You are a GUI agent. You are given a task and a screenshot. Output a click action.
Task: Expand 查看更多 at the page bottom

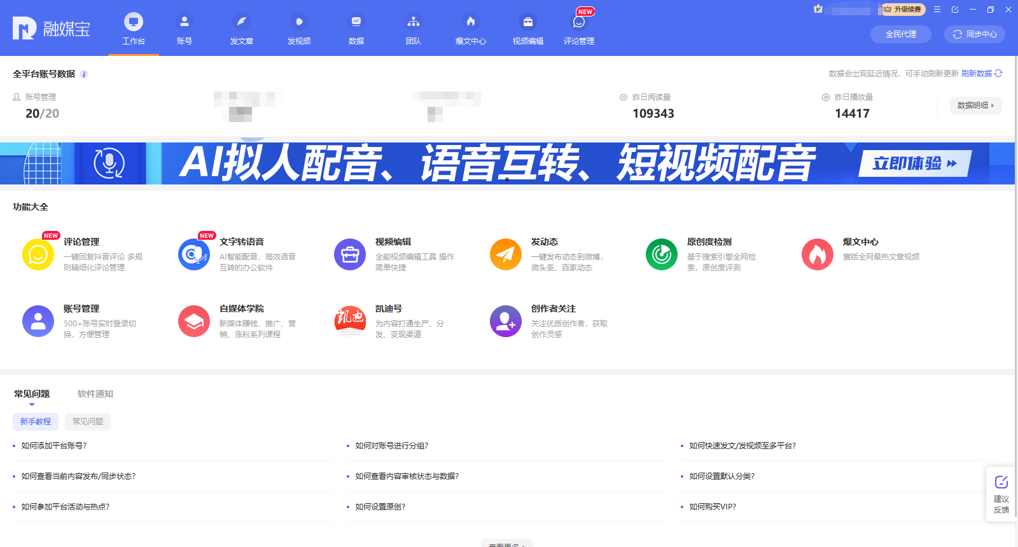pos(506,544)
